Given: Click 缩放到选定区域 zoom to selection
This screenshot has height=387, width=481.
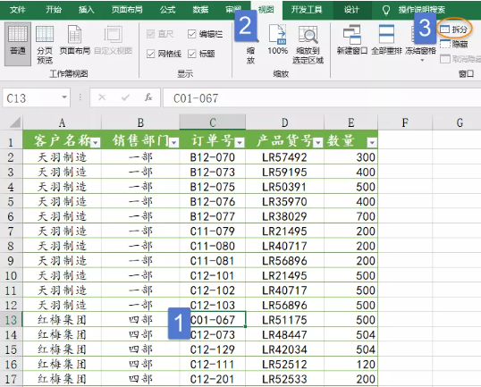Looking at the screenshot, I should coord(308,45).
